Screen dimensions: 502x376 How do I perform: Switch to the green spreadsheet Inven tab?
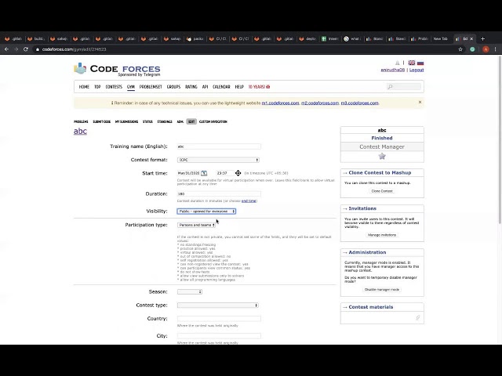(329, 38)
